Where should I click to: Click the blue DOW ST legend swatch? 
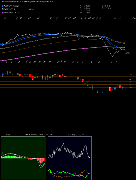(3, 6)
